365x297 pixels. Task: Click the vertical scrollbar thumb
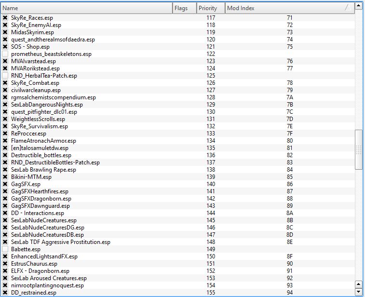tap(359, 149)
